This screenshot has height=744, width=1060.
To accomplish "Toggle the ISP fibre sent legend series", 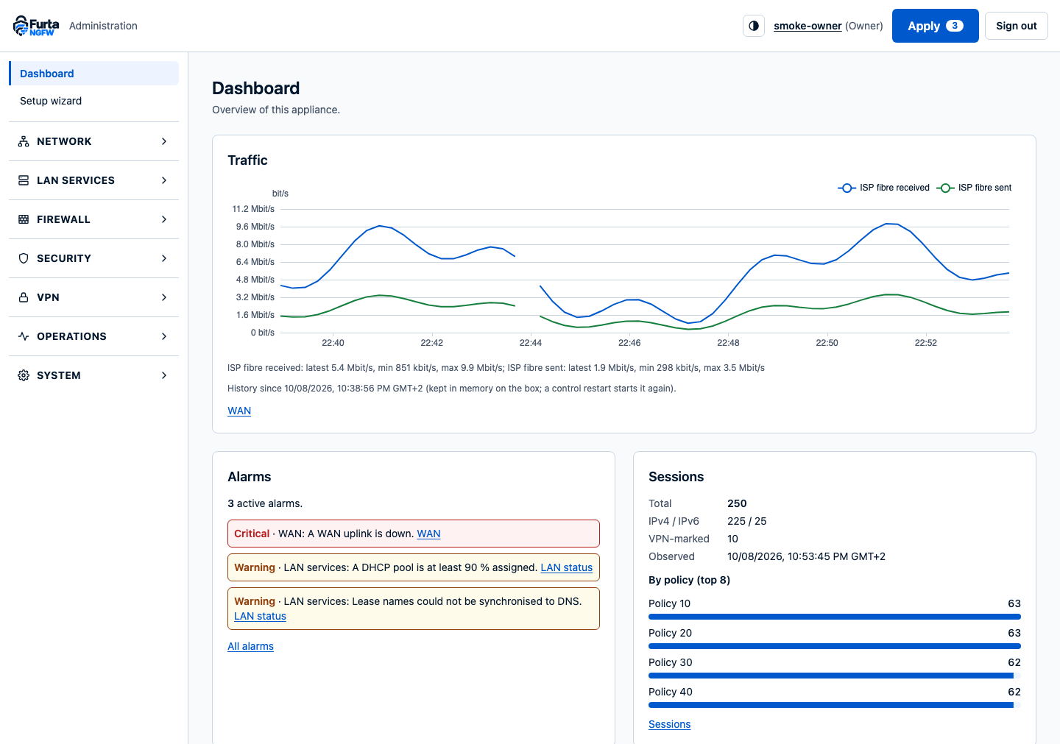I will pyautogui.click(x=974, y=188).
